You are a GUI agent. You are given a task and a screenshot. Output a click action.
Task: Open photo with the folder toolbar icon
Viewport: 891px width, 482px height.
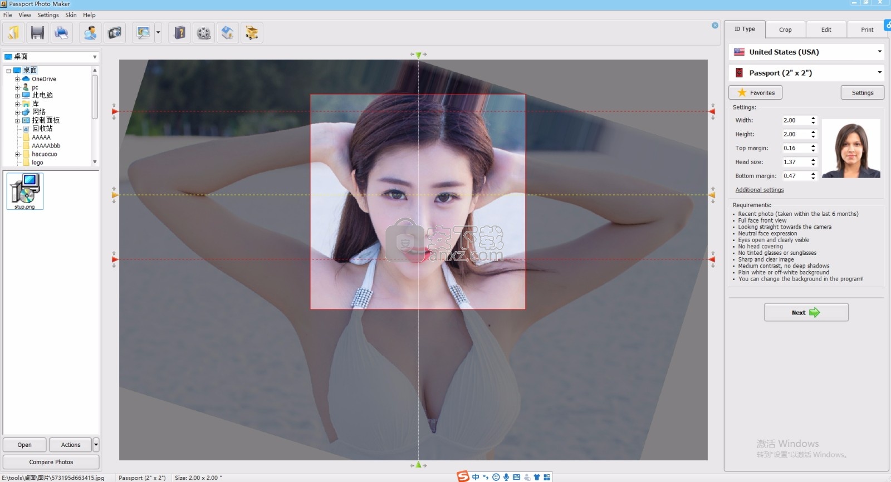pyautogui.click(x=13, y=33)
